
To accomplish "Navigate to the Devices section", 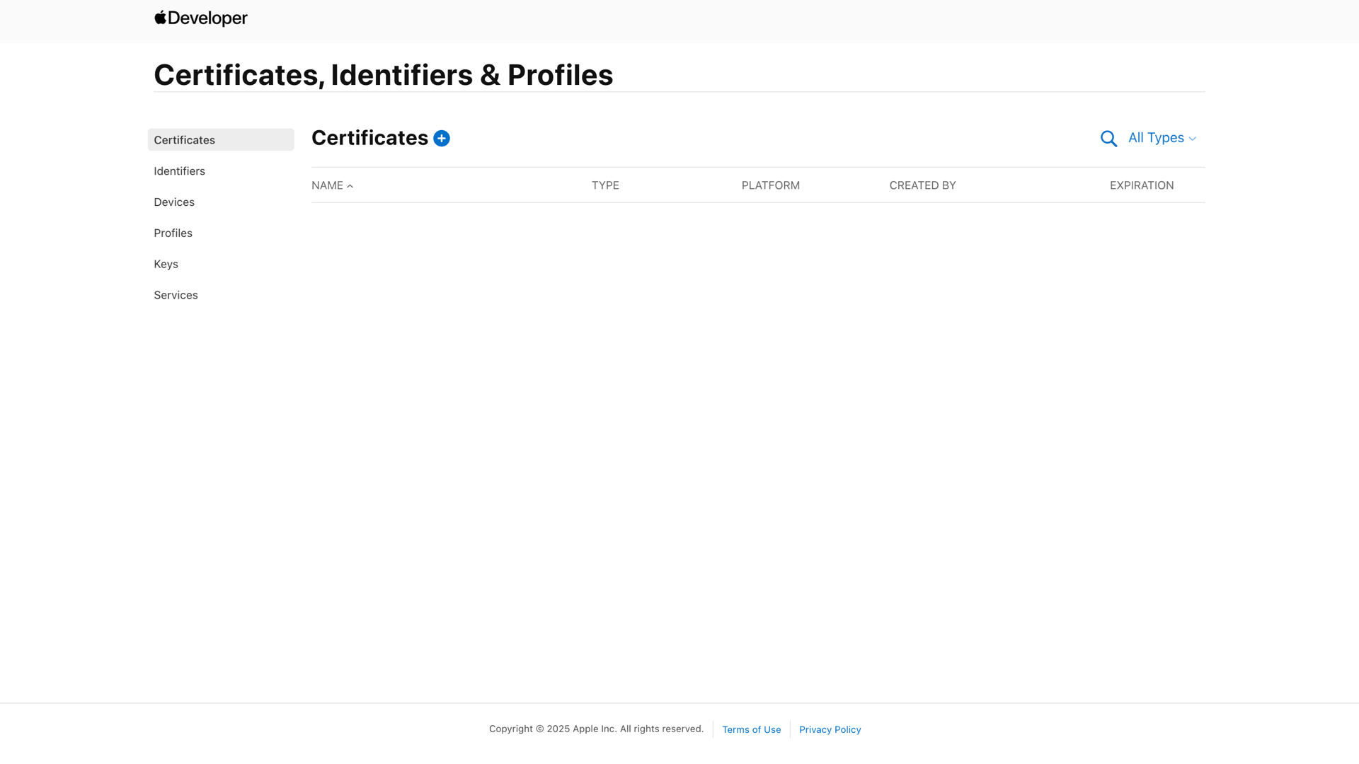I will click(174, 202).
